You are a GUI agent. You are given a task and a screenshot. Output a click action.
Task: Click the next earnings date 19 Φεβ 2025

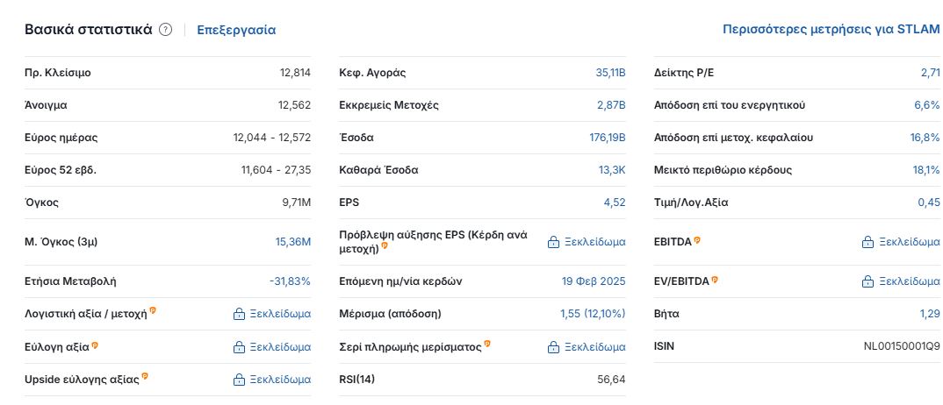pos(594,281)
